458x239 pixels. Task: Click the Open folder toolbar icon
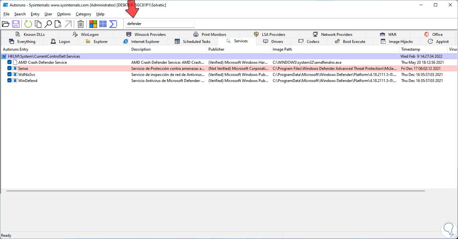[x=5, y=24]
